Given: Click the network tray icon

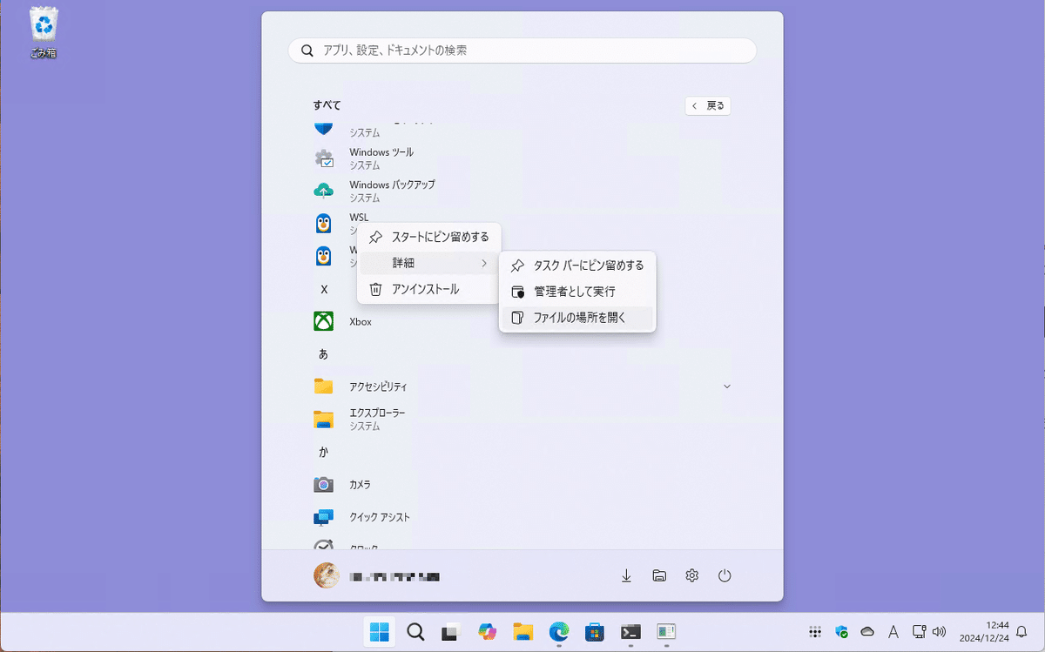Looking at the screenshot, I should coord(919,632).
